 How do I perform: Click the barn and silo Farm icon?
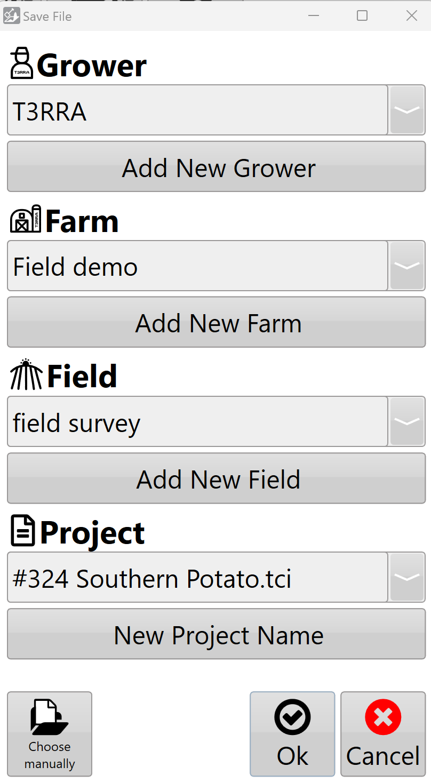pyautogui.click(x=26, y=219)
